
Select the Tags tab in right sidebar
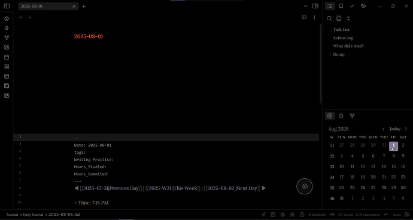pyautogui.click(x=363, y=6)
